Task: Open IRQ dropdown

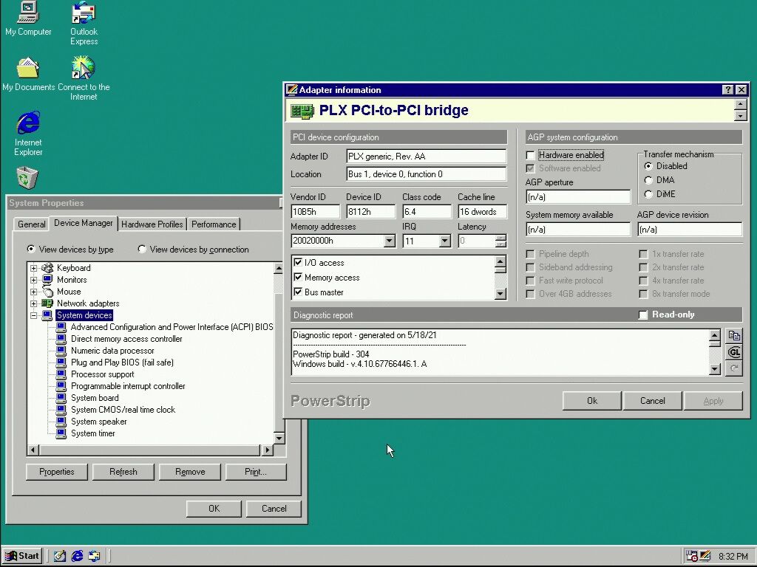Action: (x=444, y=241)
